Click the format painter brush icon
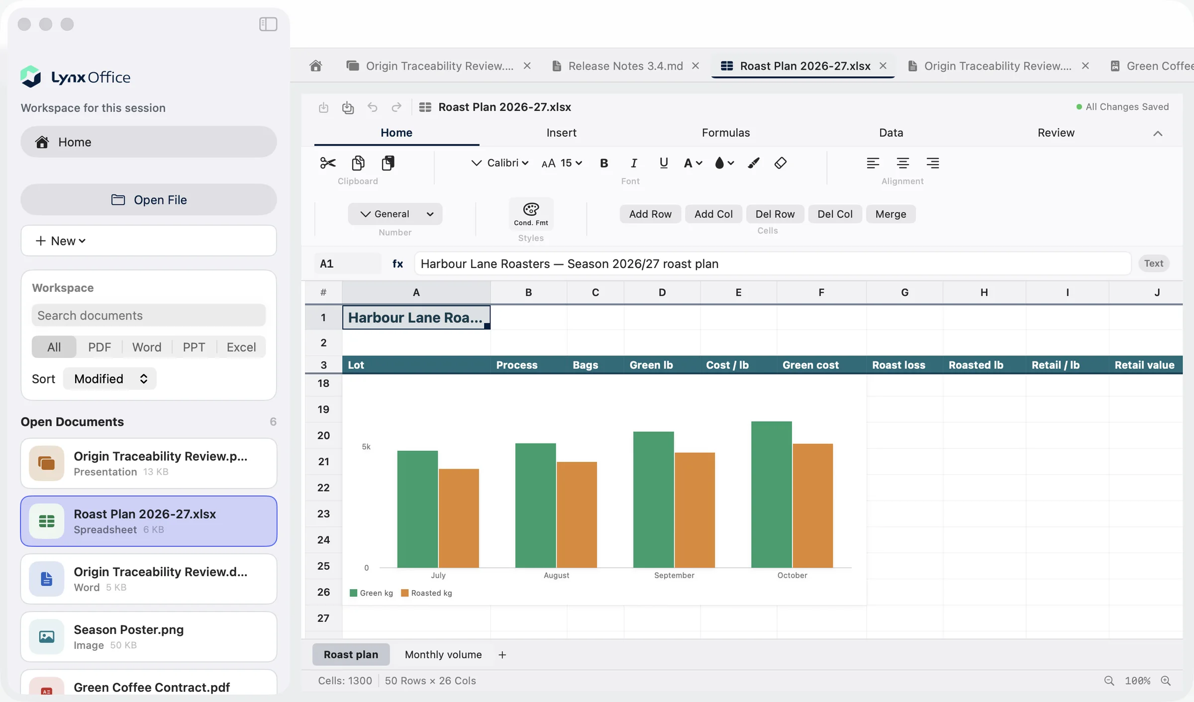Screen dimensions: 1194x702 coord(754,163)
